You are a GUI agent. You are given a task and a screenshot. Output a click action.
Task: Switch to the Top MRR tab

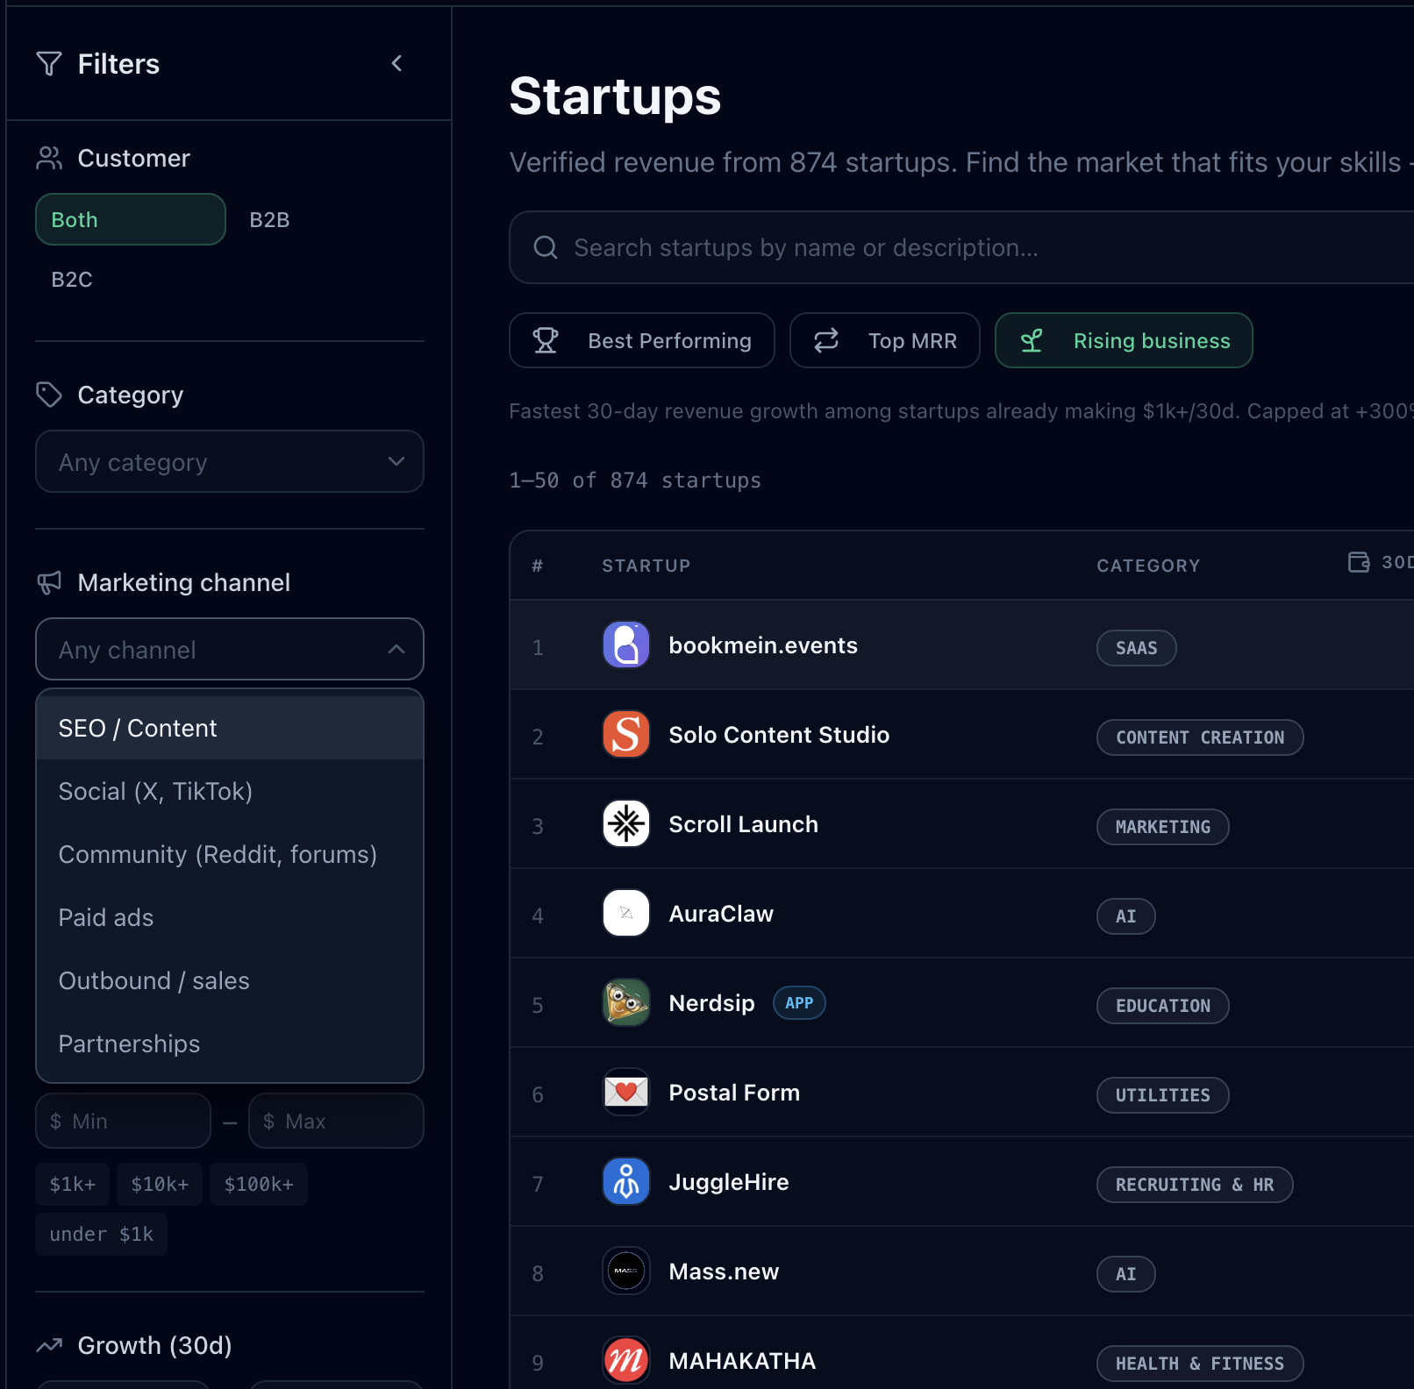coord(885,340)
